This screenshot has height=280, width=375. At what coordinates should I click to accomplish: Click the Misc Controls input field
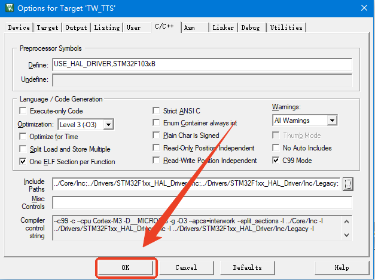click(x=202, y=202)
